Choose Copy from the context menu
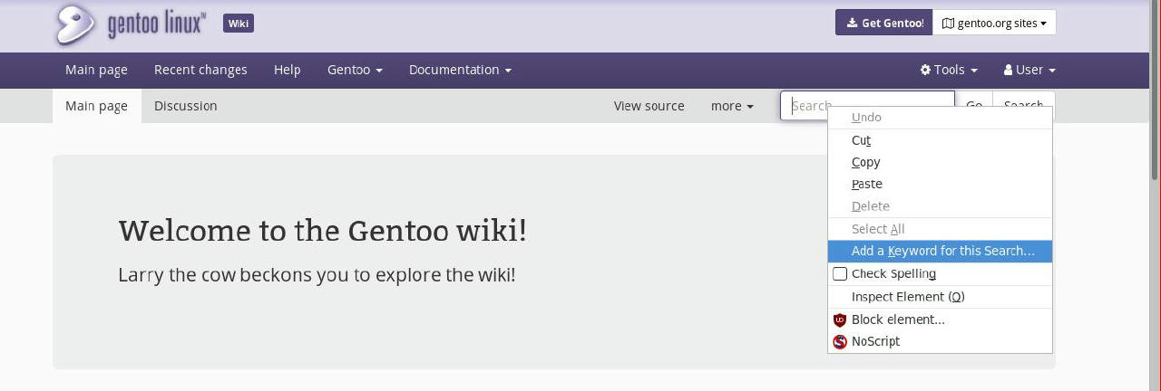Viewport: 1161px width, 391px height. click(940, 162)
